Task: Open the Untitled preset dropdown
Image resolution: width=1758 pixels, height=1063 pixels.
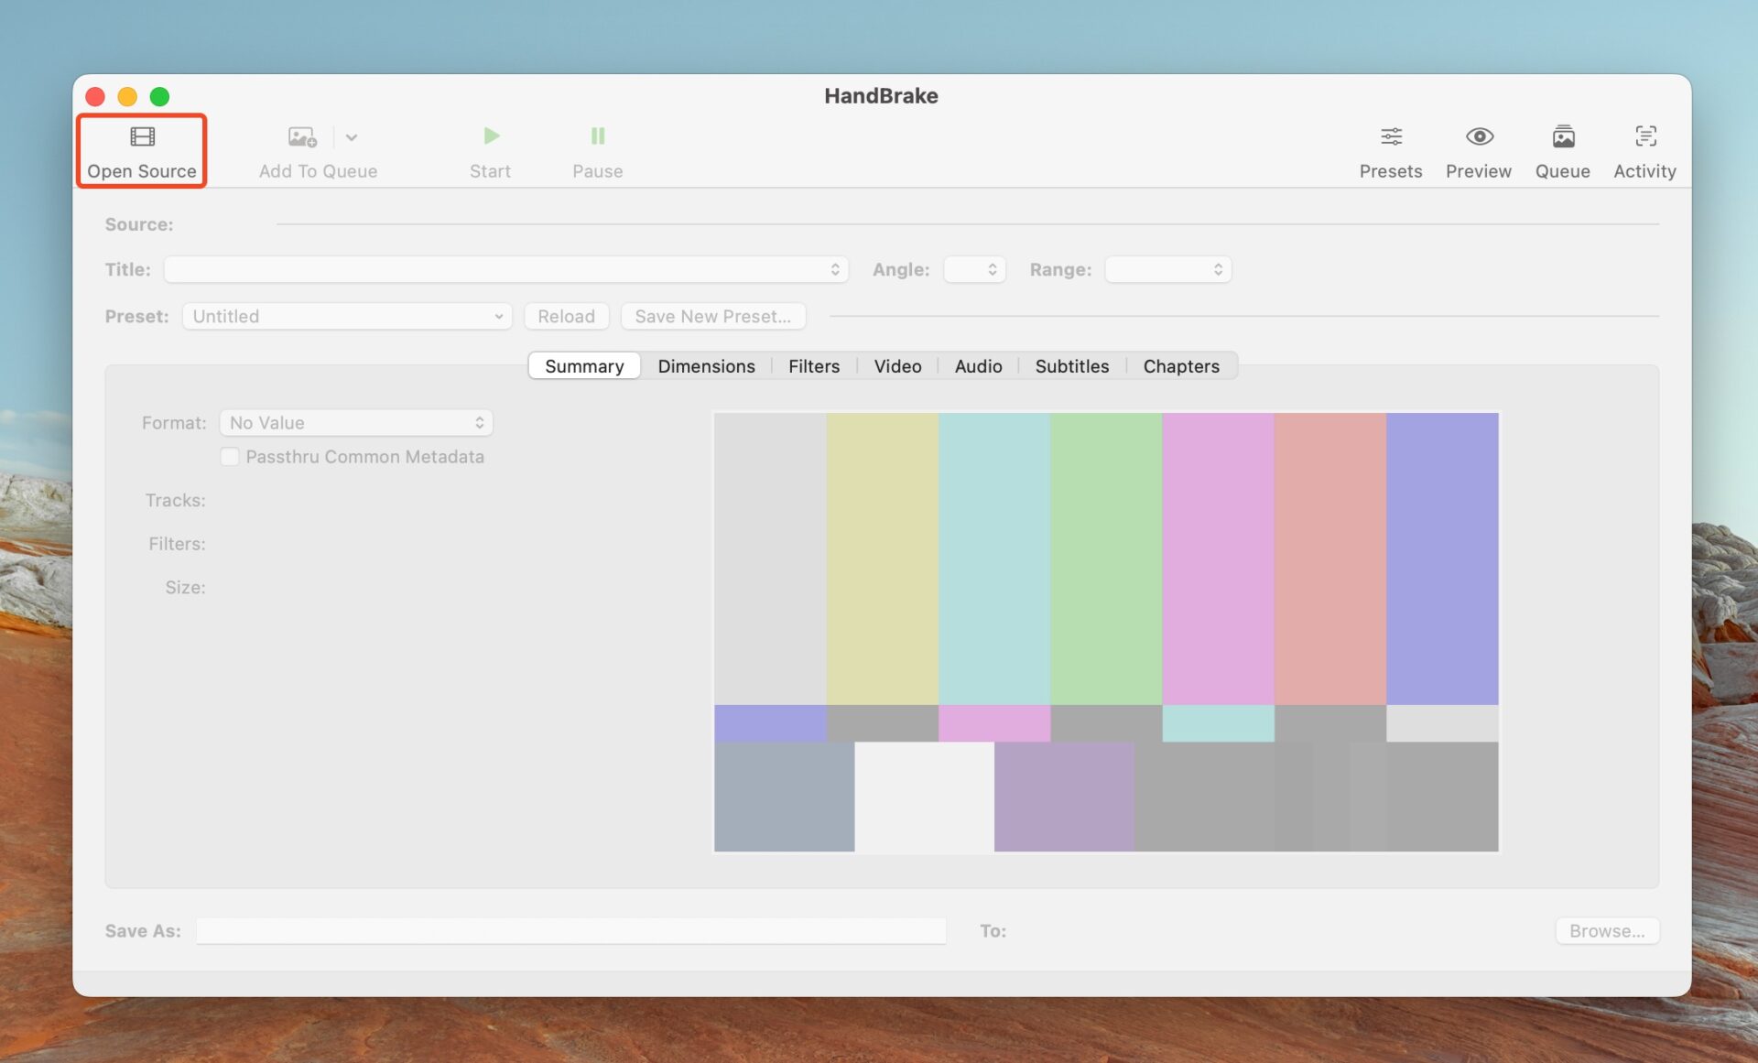Action: click(347, 316)
